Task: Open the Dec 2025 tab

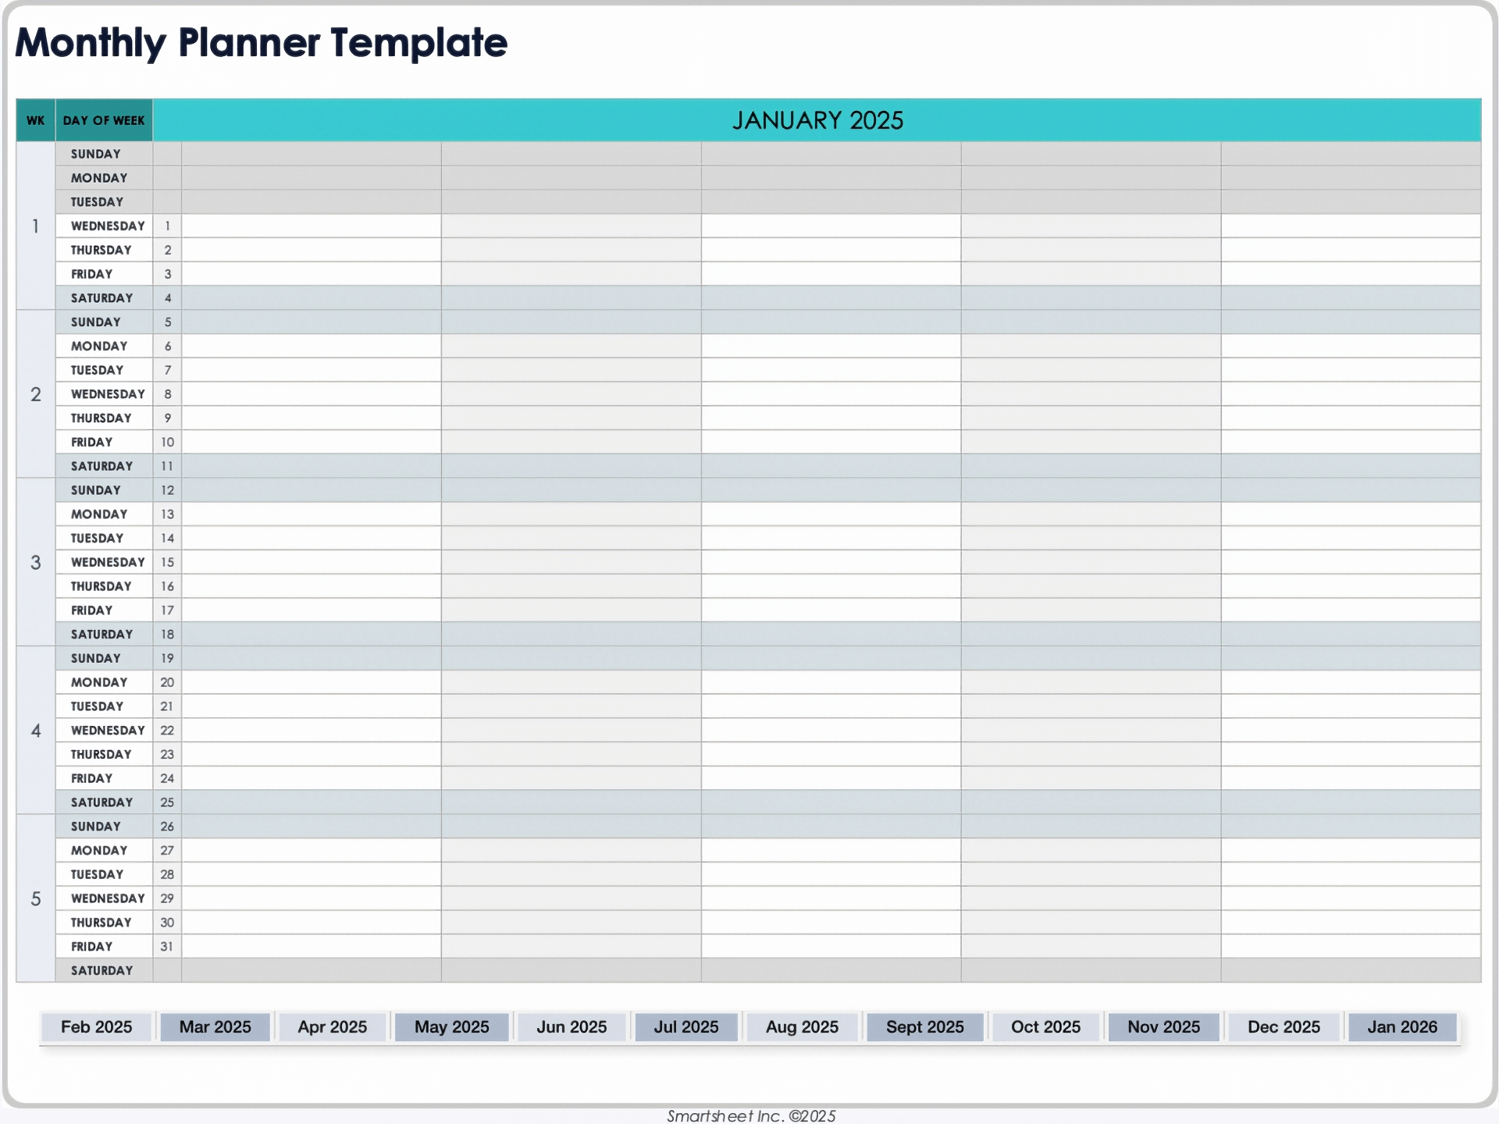Action: click(x=1284, y=1026)
